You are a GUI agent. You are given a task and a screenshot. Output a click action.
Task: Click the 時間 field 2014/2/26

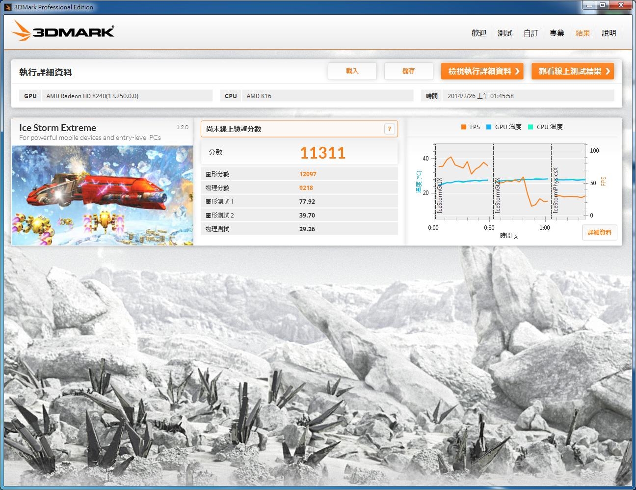(528, 96)
